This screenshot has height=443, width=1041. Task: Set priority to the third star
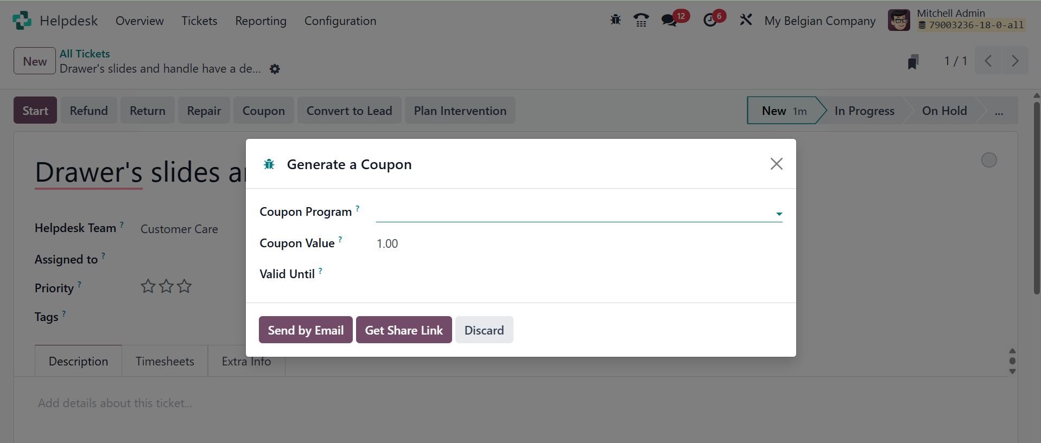tap(185, 286)
